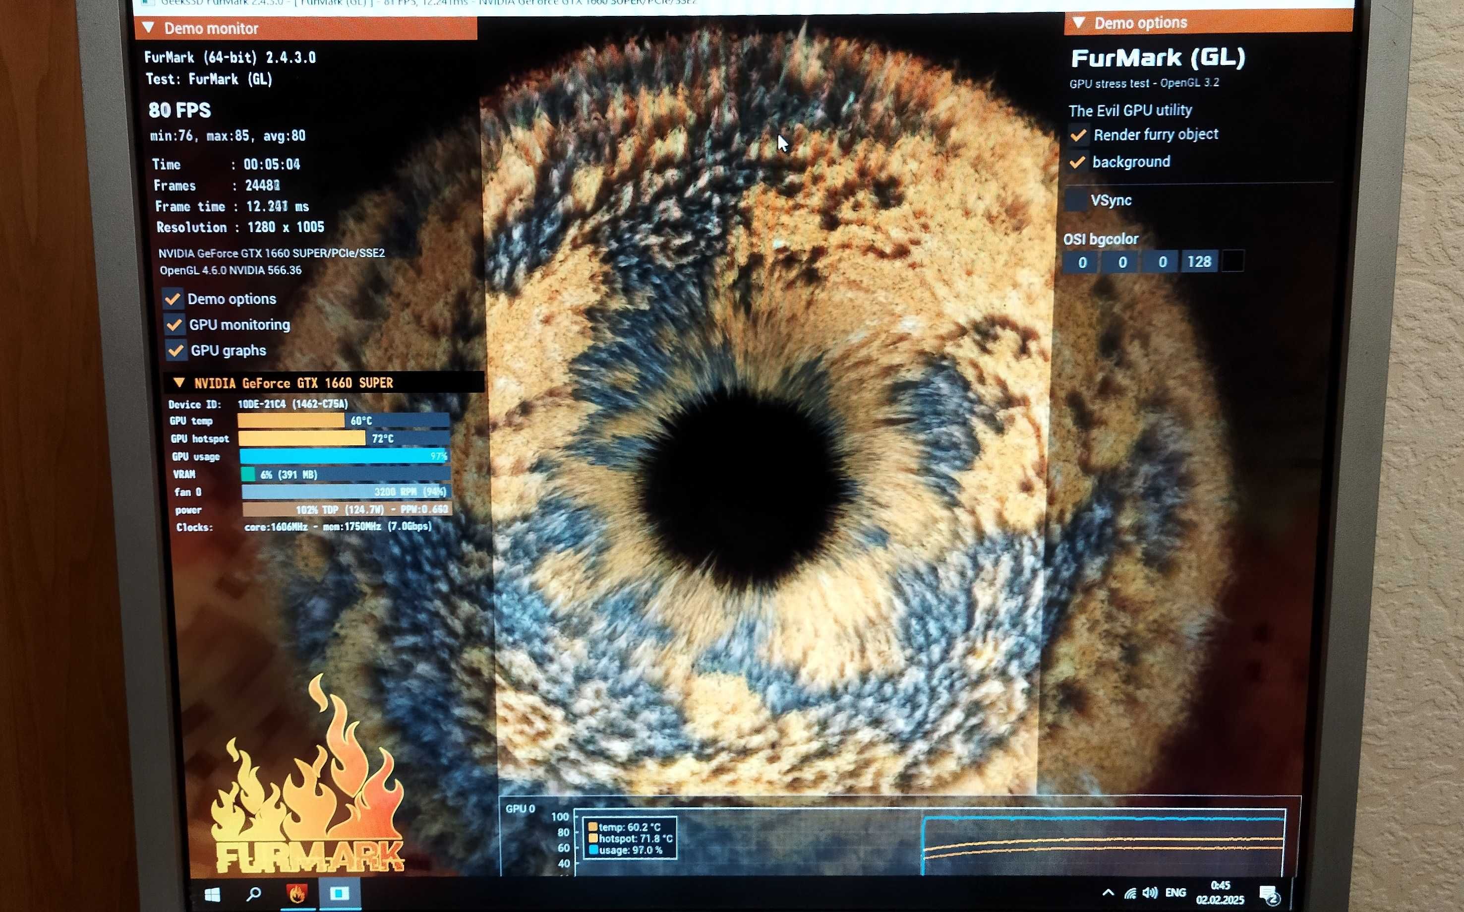Click the usage: 97.0 % legend entry
Viewport: 1464px width, 912px height.
point(625,850)
